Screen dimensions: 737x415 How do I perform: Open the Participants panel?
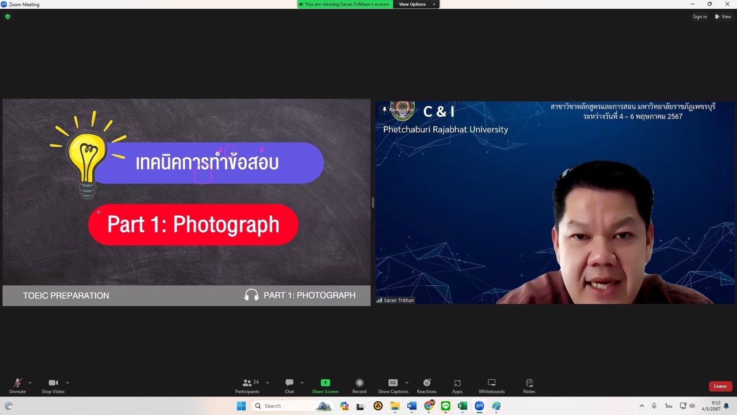click(247, 386)
